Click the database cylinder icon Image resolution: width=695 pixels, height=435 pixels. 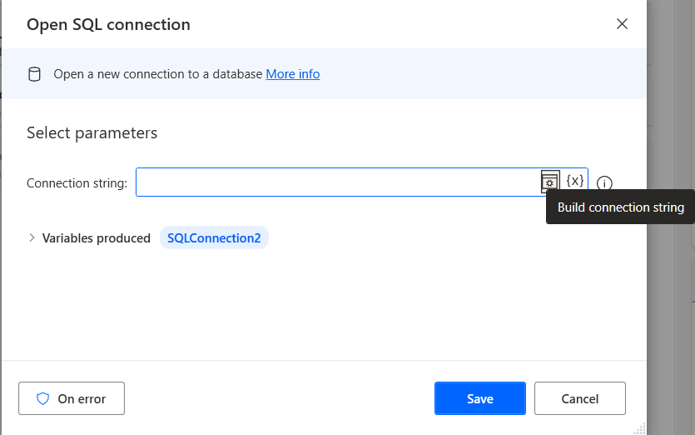(34, 74)
